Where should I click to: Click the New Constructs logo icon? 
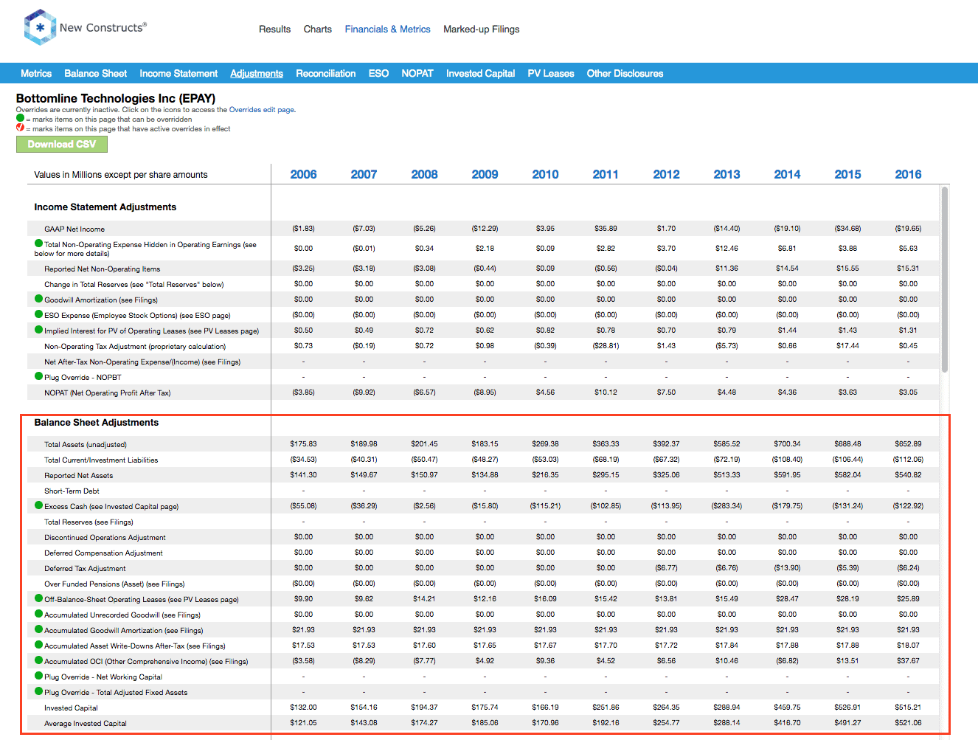pos(40,27)
